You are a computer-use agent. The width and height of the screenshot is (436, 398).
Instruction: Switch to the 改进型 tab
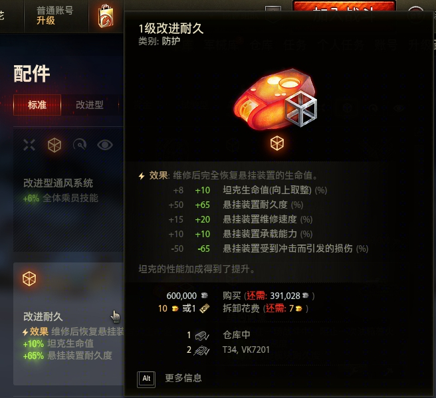pyautogui.click(x=90, y=105)
